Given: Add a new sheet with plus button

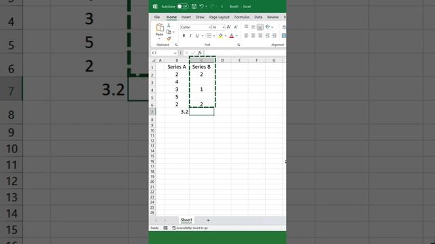Looking at the screenshot, I should [208, 220].
